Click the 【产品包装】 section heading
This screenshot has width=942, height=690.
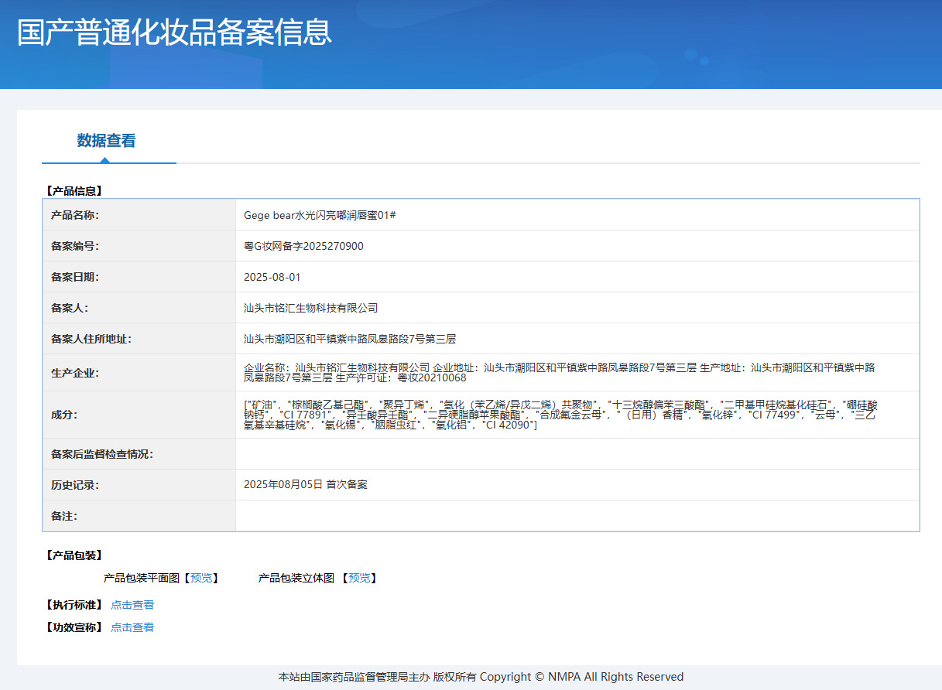point(74,555)
